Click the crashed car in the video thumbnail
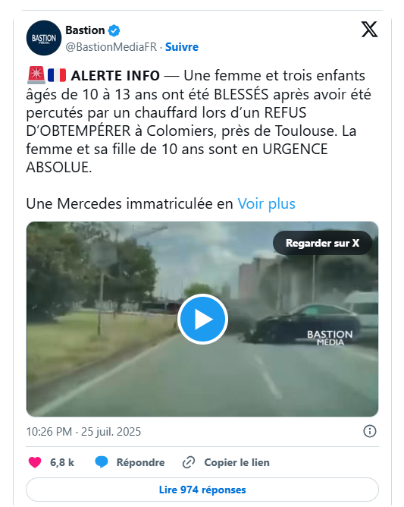Screen dimensions: 404x507 [300, 323]
